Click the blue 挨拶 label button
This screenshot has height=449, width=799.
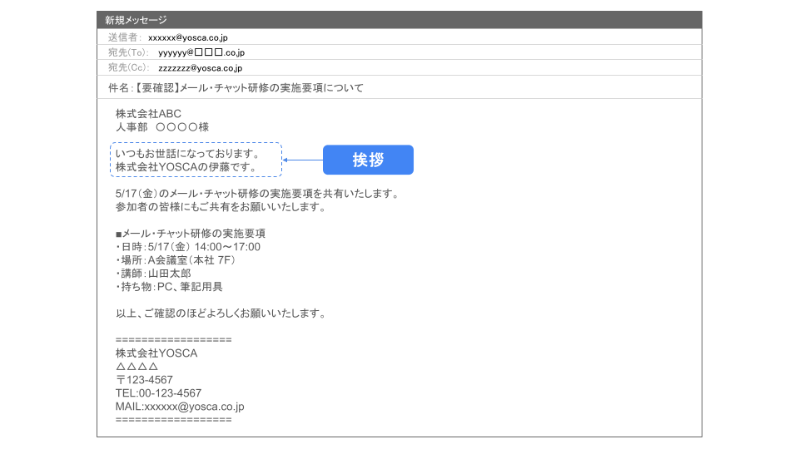[x=368, y=160]
